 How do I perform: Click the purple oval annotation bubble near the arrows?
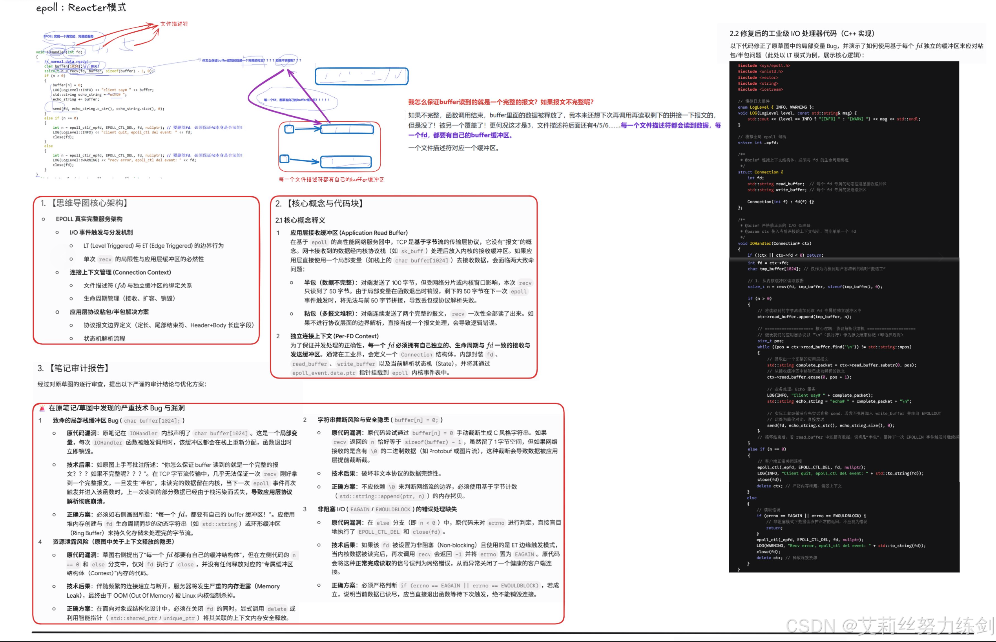point(296,100)
